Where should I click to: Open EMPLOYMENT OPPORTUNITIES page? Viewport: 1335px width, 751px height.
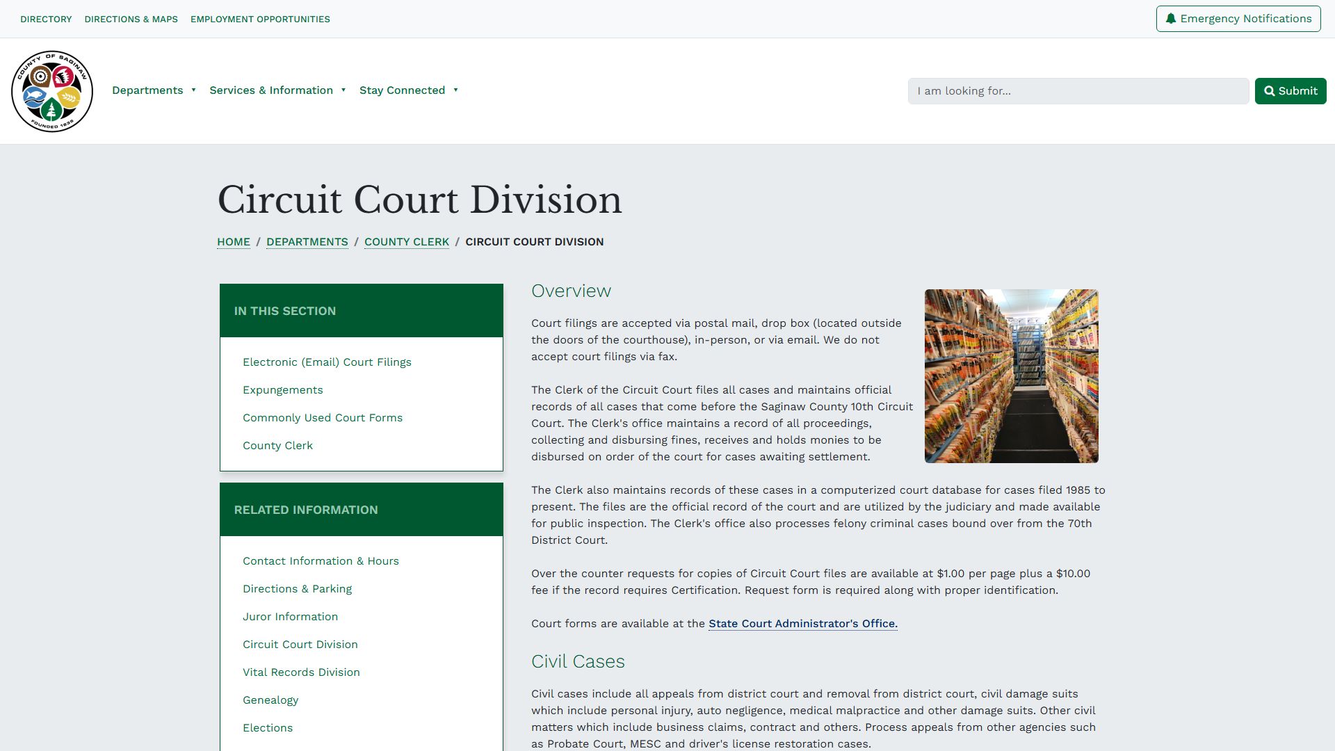(259, 19)
